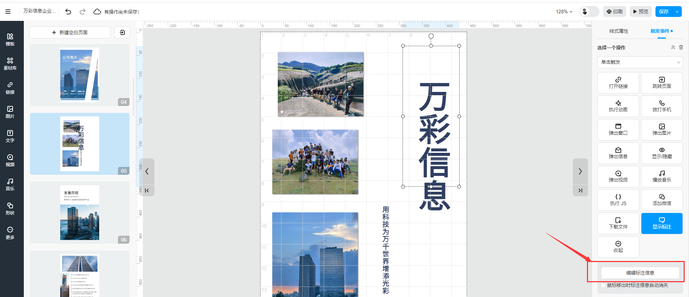689x297 pixels.
Task: Click the undo arrow icon
Action: [68, 12]
